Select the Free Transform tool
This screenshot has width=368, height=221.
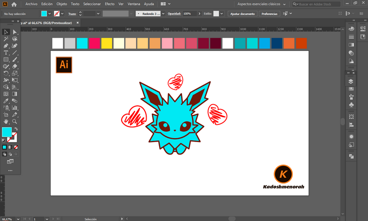click(14, 80)
